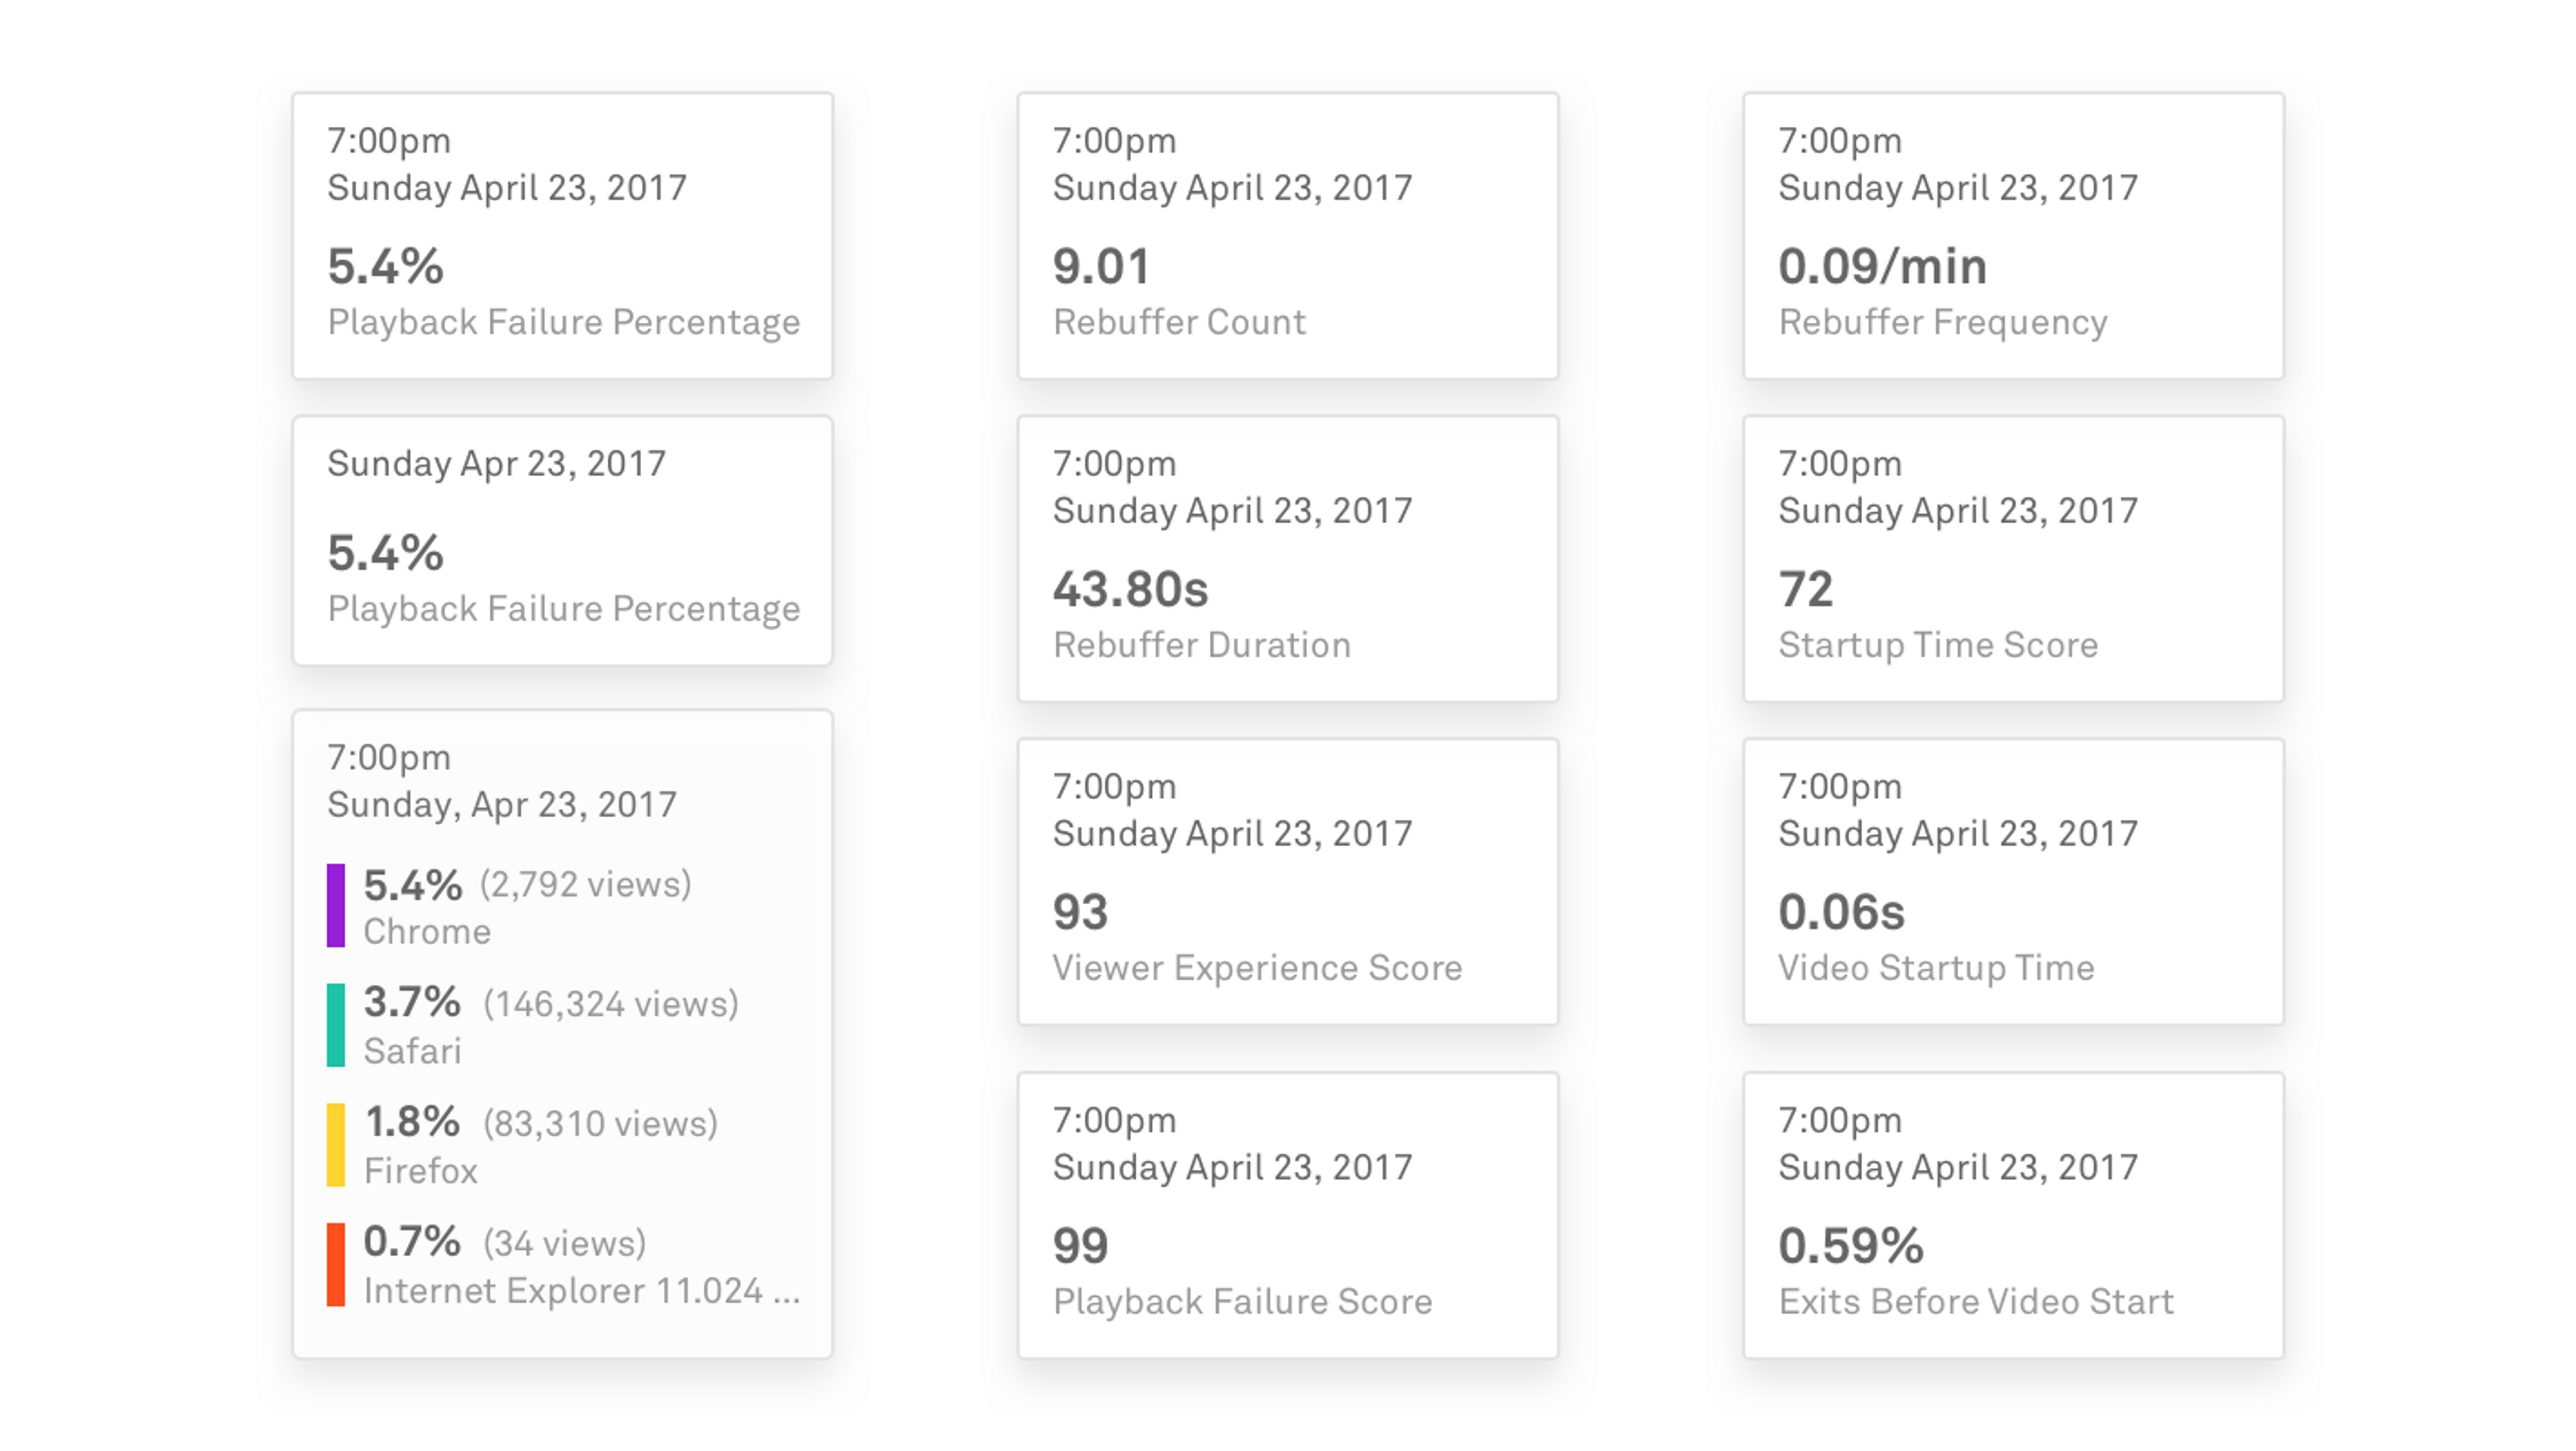The image size is (2576, 1451).
Task: Click the Sunday Apr 23, 2017 date-only card
Action: tap(562, 541)
